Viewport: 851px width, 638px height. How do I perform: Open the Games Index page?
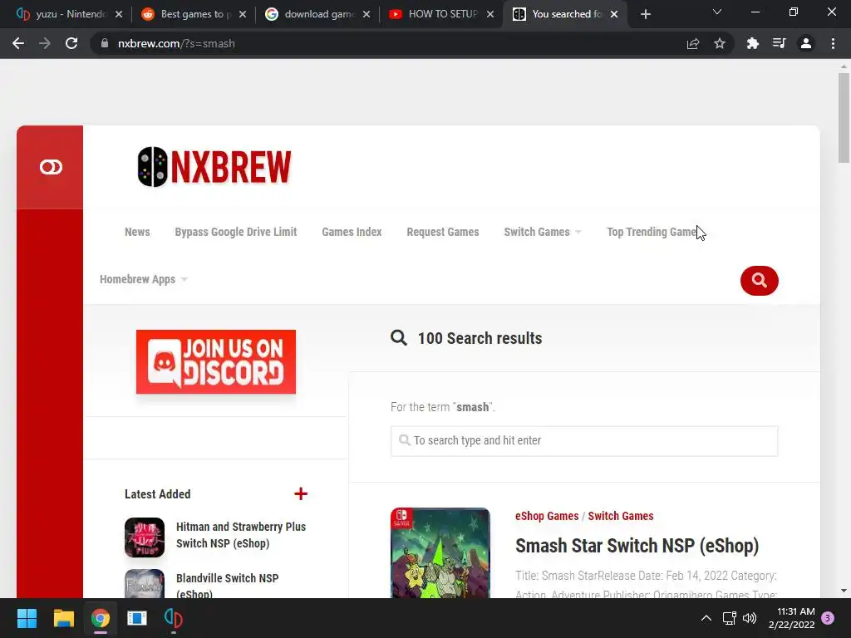click(x=352, y=232)
